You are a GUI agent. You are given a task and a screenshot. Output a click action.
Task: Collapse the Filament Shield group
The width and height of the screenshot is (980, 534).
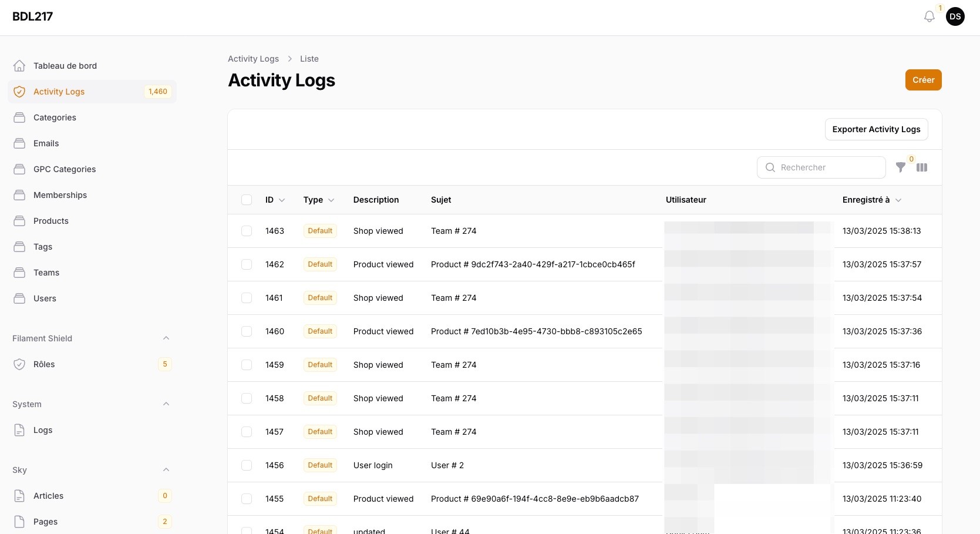pyautogui.click(x=166, y=338)
